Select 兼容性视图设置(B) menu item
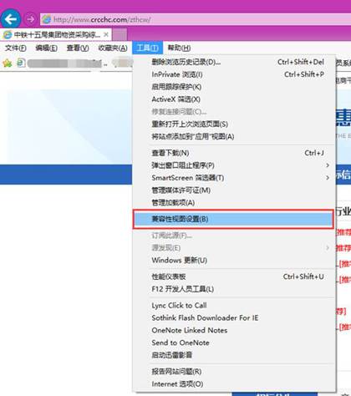The image size is (351, 396). click(x=233, y=219)
